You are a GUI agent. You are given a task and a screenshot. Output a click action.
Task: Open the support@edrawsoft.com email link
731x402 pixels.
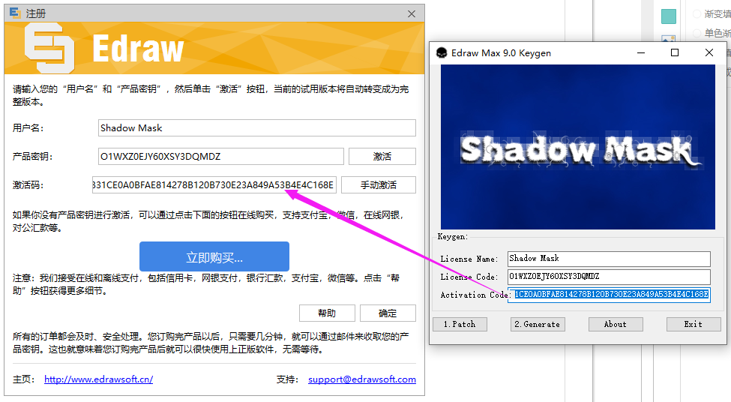362,379
